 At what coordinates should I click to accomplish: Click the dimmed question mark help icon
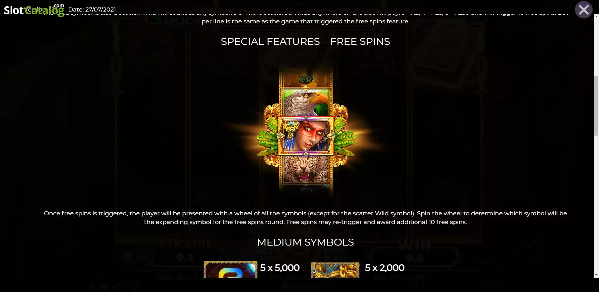pyautogui.click(x=126, y=258)
